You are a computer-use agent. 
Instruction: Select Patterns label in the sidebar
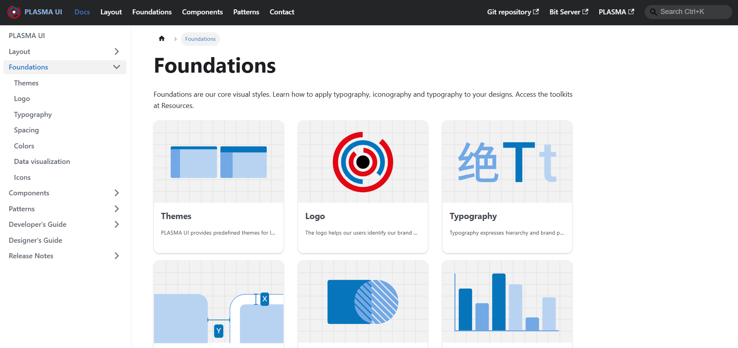click(x=22, y=209)
